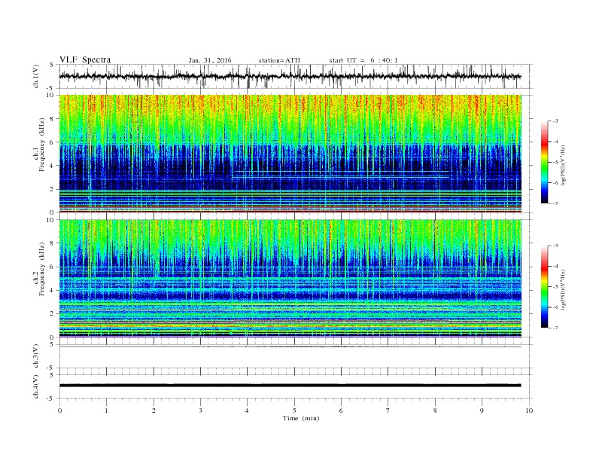Click inside the ch.1 spectrogram plot
Screen dimensions: 596x461
[x=290, y=154]
